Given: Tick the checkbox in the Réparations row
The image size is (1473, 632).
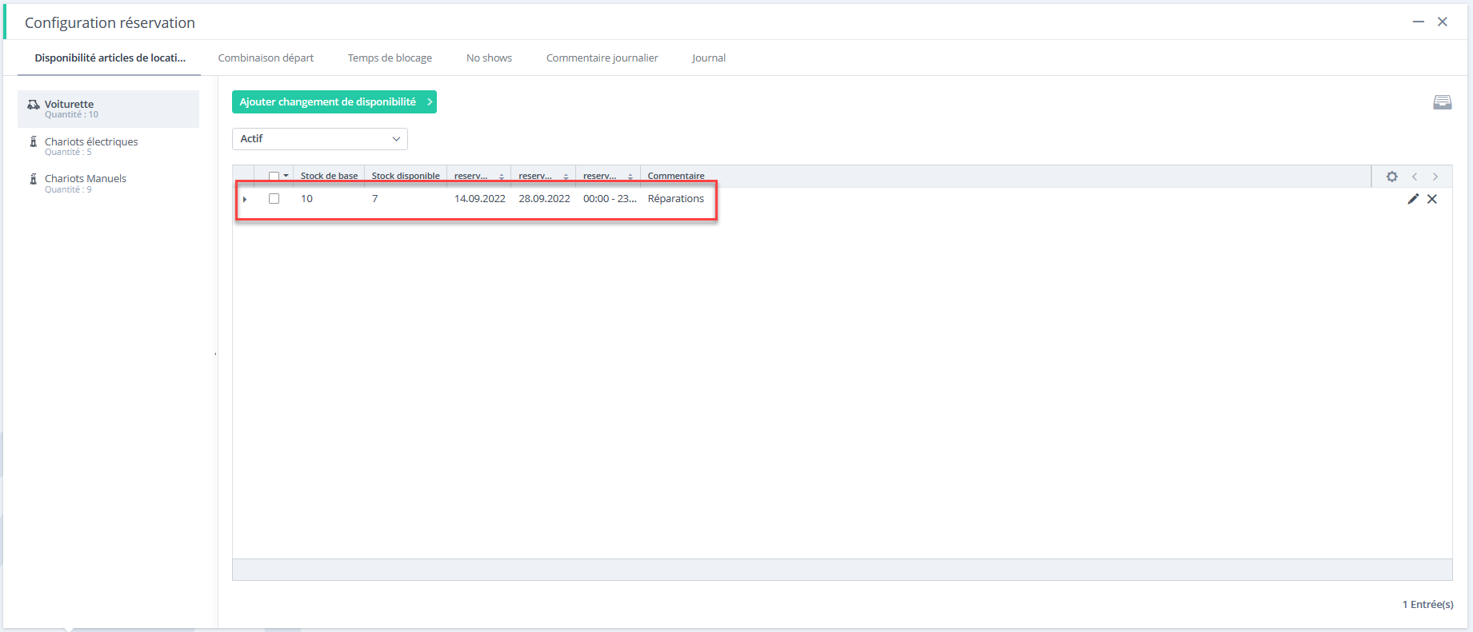Looking at the screenshot, I should (274, 198).
